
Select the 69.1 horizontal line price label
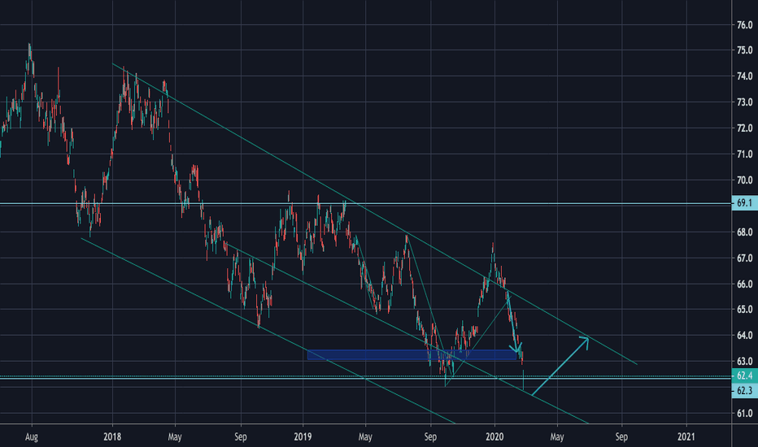pyautogui.click(x=744, y=203)
